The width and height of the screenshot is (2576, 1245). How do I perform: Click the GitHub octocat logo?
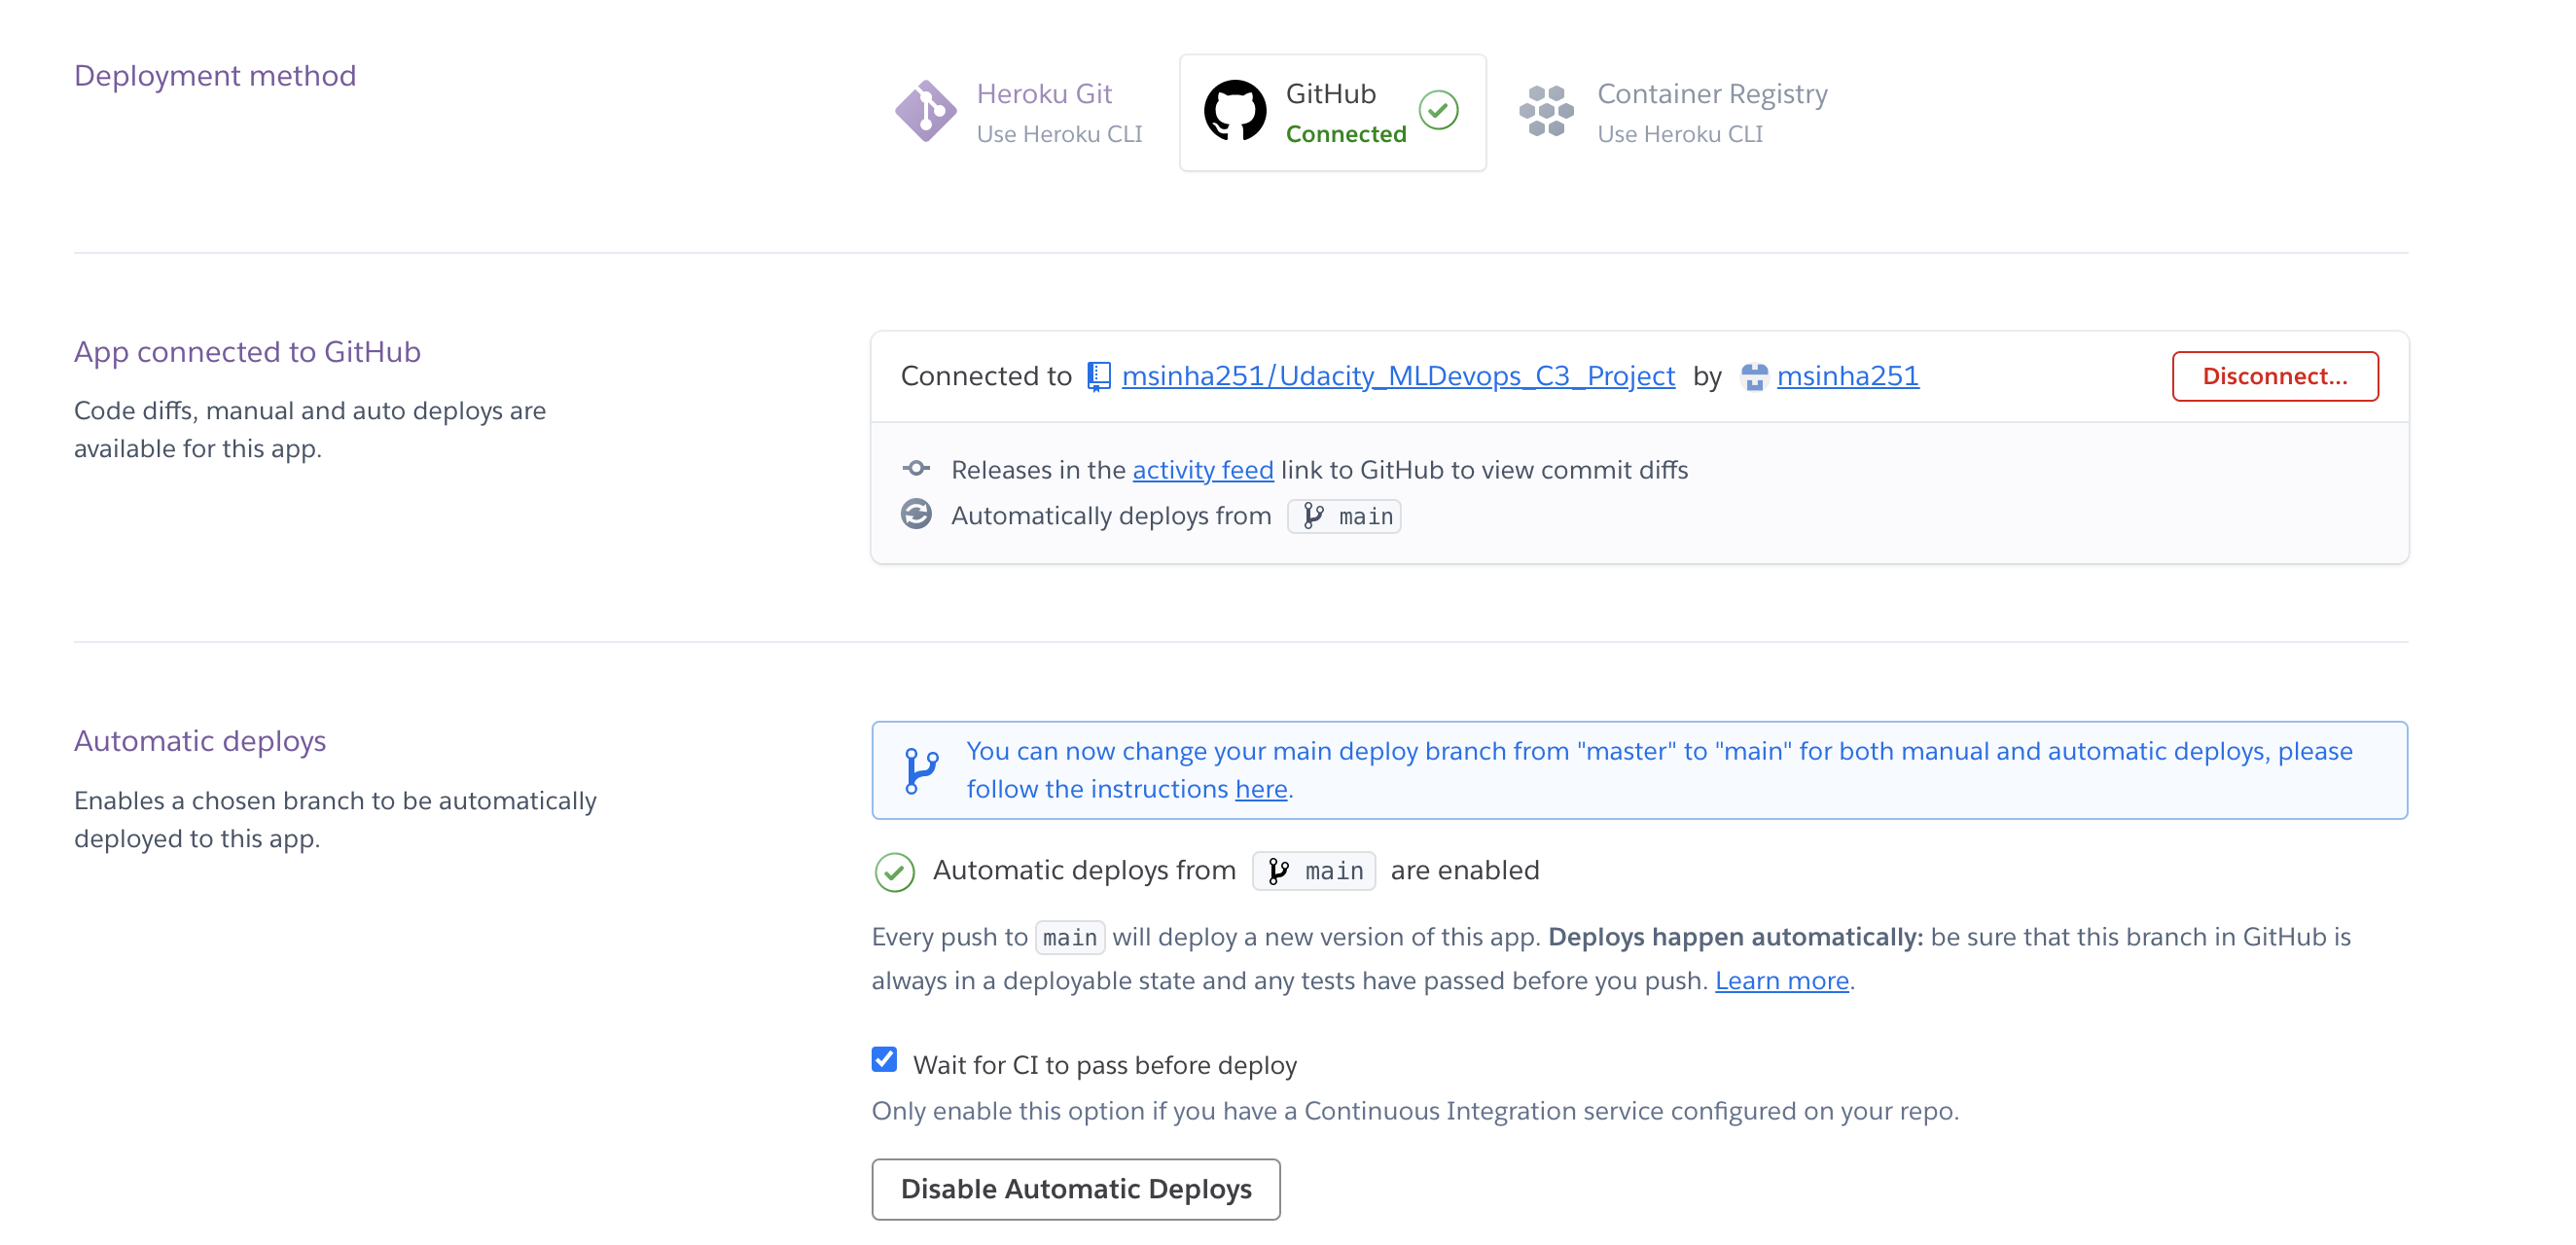tap(1235, 111)
